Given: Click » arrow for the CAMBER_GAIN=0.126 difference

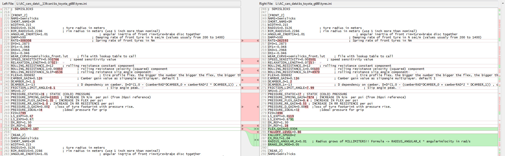Looking at the screenshot, I should (242, 80).
